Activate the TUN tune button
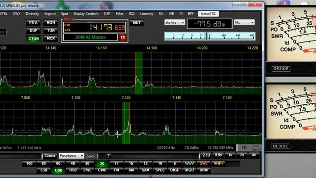Viewport: 316px width, 178px height. coord(50,31)
